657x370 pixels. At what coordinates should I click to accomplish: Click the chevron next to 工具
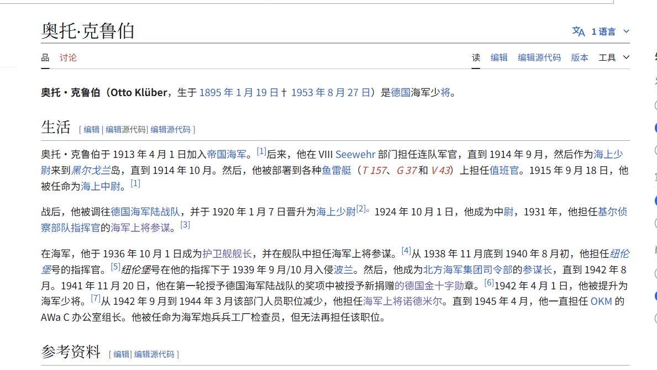(626, 57)
